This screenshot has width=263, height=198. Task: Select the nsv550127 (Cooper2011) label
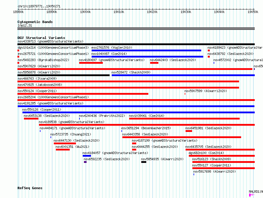(x=212, y=165)
